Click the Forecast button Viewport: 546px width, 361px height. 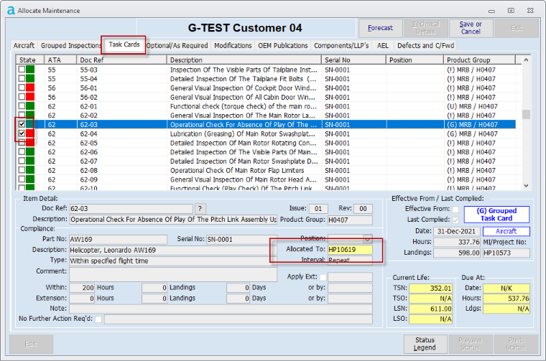tap(380, 28)
